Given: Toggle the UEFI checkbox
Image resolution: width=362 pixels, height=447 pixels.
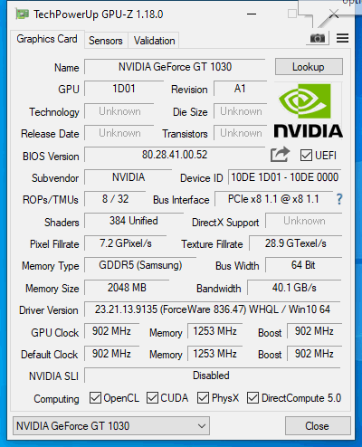Looking at the screenshot, I should (306, 156).
